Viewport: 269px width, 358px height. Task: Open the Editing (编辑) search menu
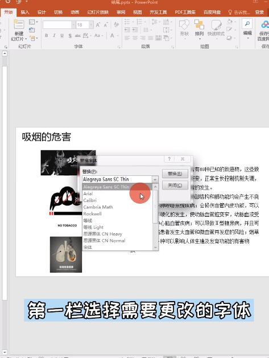point(247,28)
